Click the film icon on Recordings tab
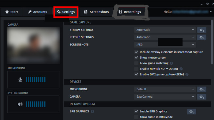This screenshot has height=120, width=214. [120, 12]
